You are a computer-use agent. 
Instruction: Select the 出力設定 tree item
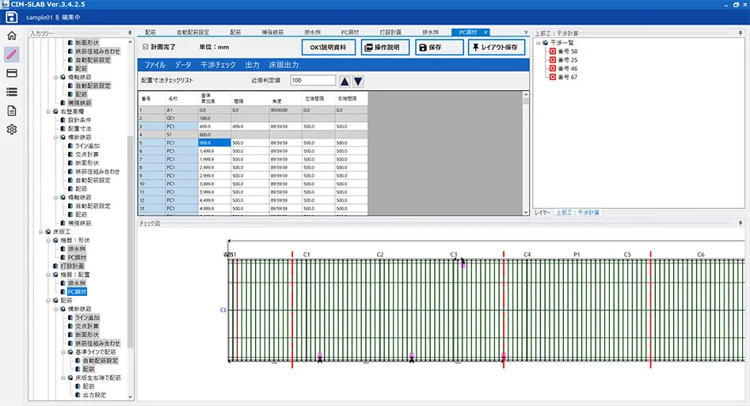[x=94, y=395]
